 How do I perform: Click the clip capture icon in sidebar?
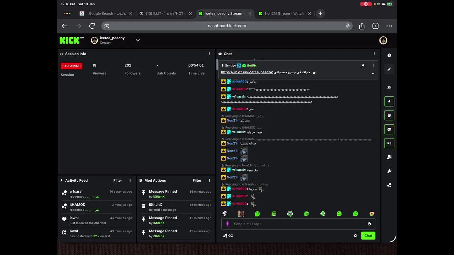point(389,87)
